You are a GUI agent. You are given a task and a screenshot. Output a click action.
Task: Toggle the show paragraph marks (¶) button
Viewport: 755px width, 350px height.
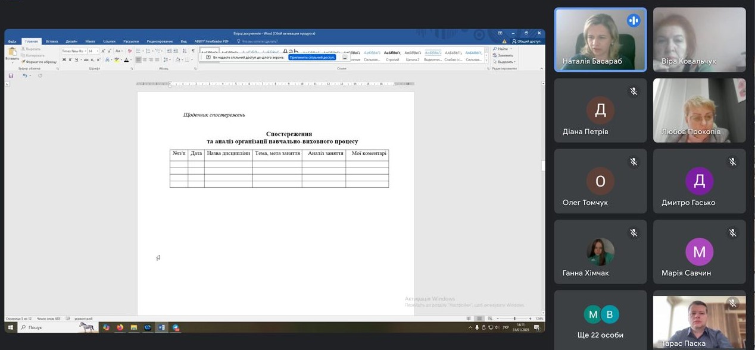pos(193,51)
